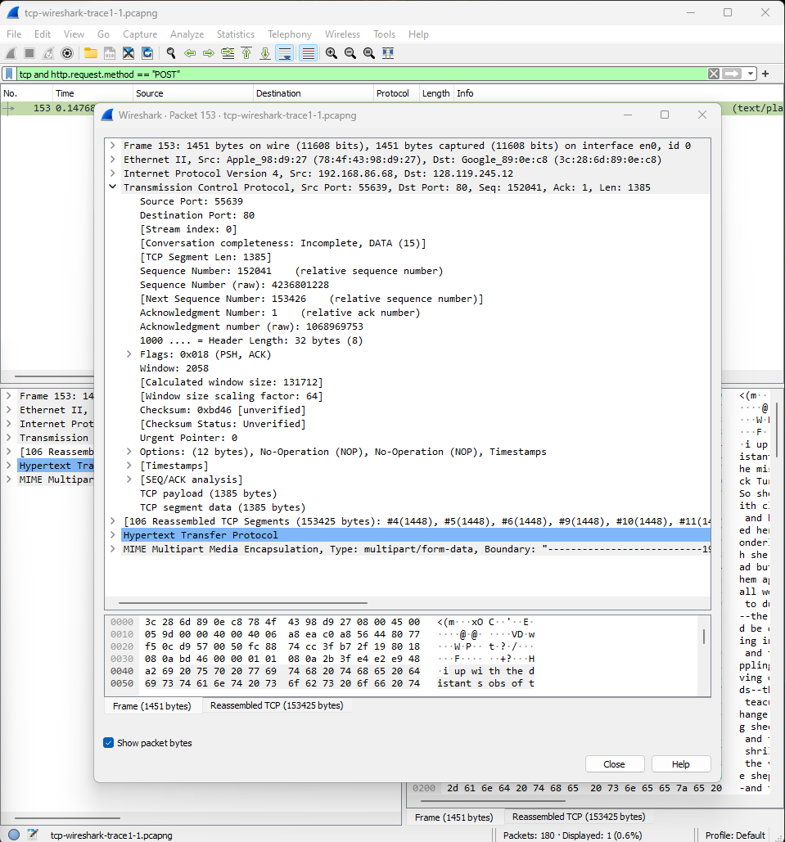Screen dimensions: 785x842
Task: Uncheck Show packet bytes checkbox
Action: 109,743
